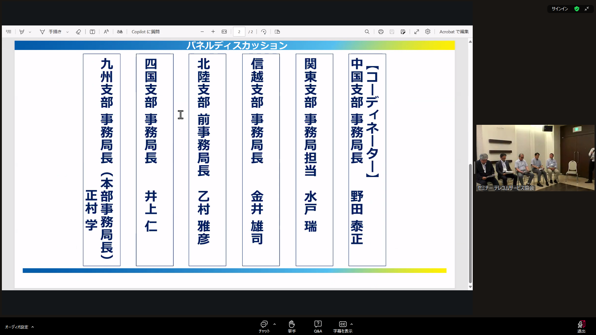The height and width of the screenshot is (335, 596).
Task: Click the 正村 学 name text
Action: pos(91,211)
